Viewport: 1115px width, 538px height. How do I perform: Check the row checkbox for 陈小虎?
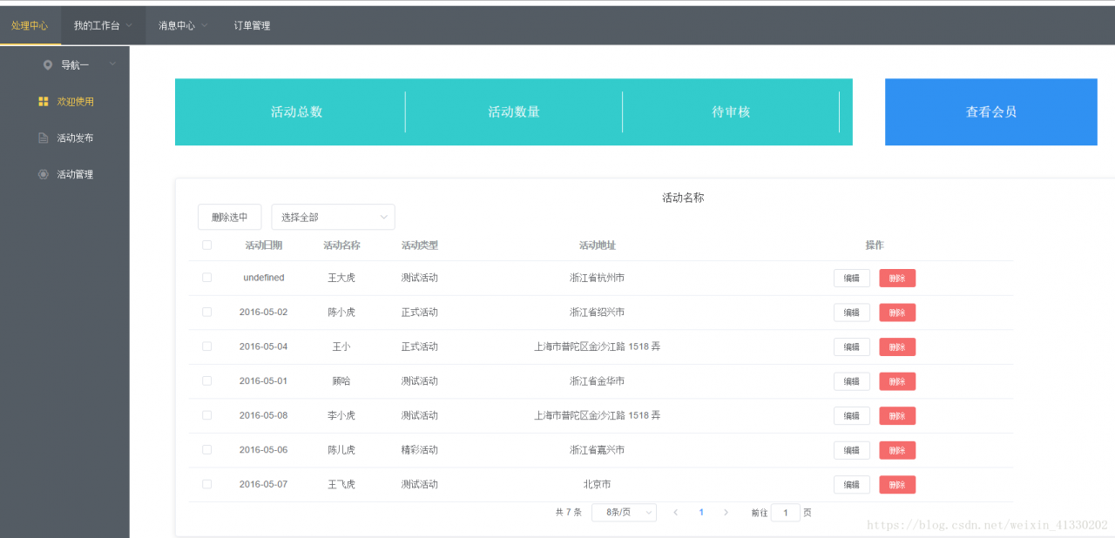[206, 312]
